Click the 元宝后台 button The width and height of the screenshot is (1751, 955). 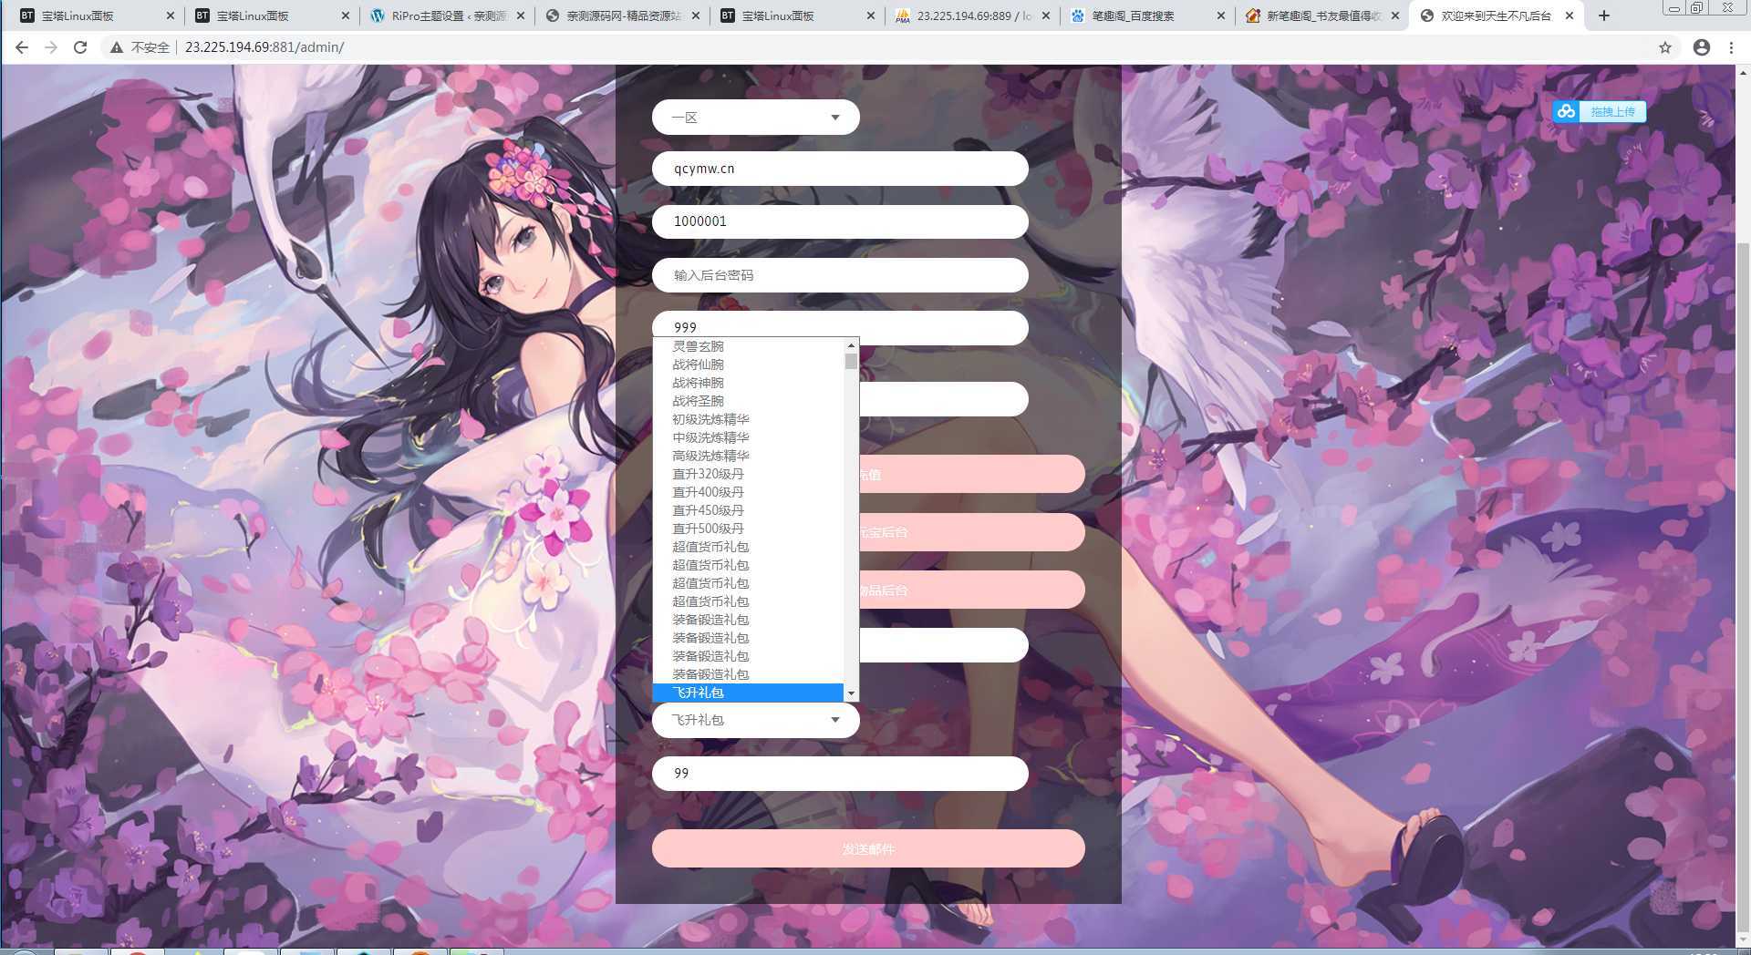coord(971,532)
